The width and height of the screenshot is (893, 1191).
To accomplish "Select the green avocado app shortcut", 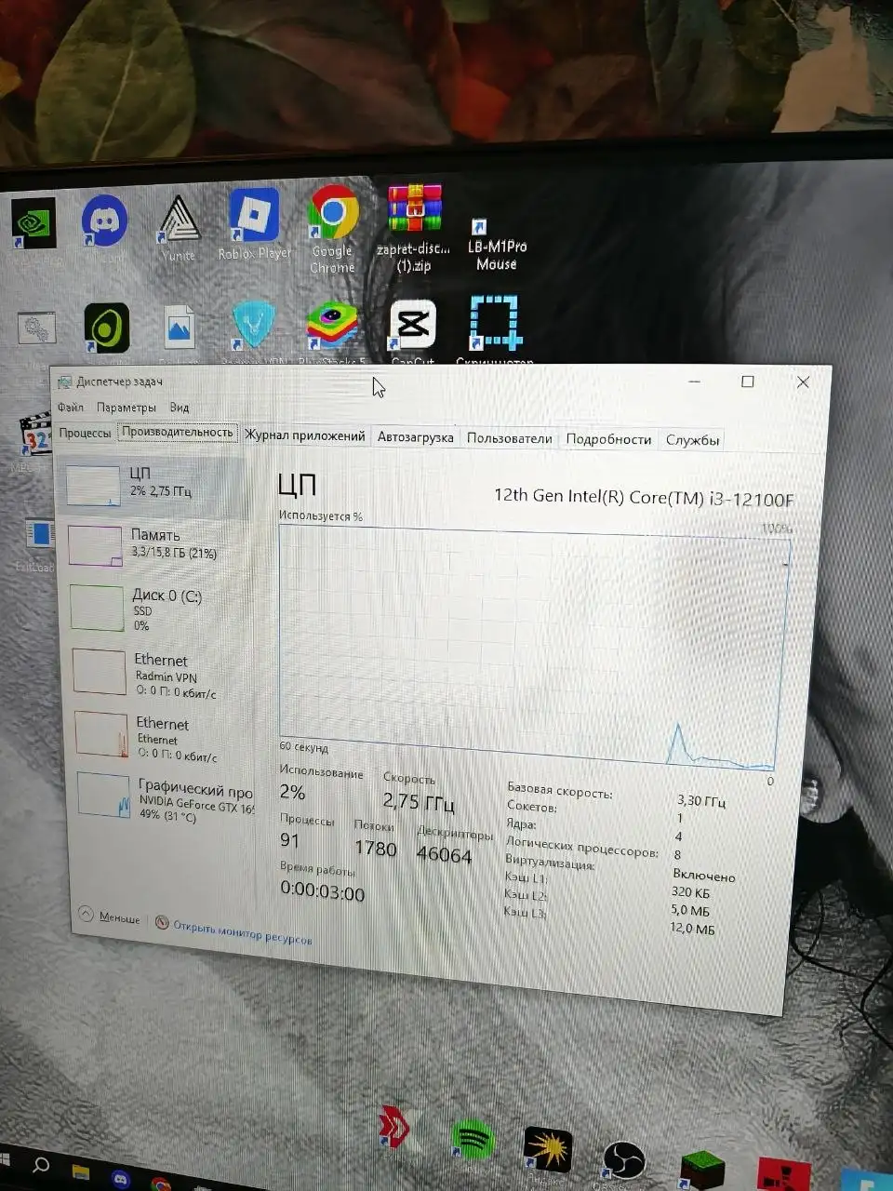I will pyautogui.click(x=107, y=328).
